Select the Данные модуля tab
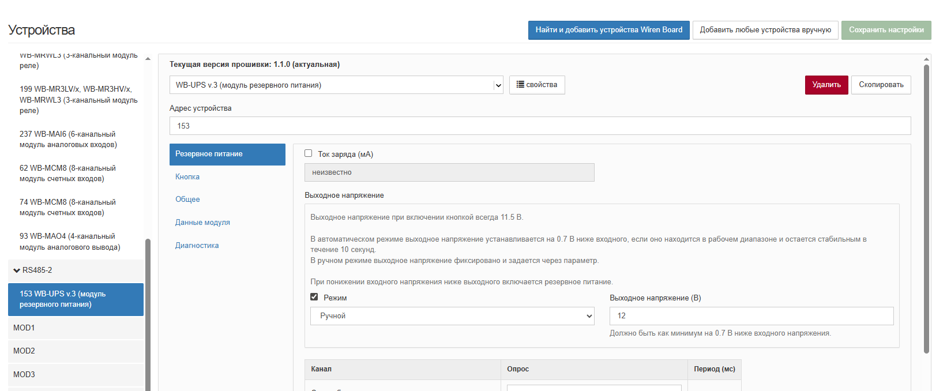The height and width of the screenshot is (391, 932). [x=202, y=223]
